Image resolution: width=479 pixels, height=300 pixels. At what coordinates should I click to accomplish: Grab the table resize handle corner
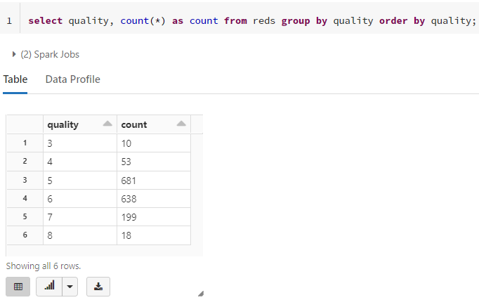pos(201,294)
